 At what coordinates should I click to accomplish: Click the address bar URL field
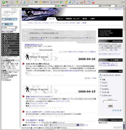point(32,6)
